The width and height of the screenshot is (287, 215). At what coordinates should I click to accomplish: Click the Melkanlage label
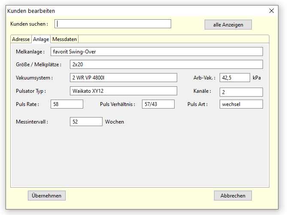click(30, 52)
